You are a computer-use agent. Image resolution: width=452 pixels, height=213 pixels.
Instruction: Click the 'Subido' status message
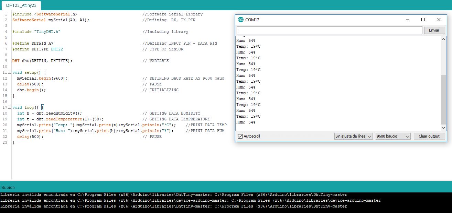(8, 188)
